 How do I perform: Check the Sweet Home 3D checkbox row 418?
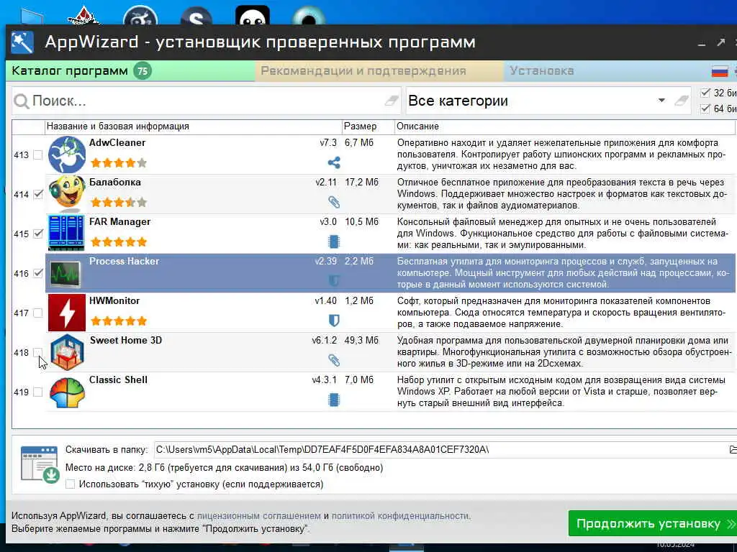click(38, 352)
